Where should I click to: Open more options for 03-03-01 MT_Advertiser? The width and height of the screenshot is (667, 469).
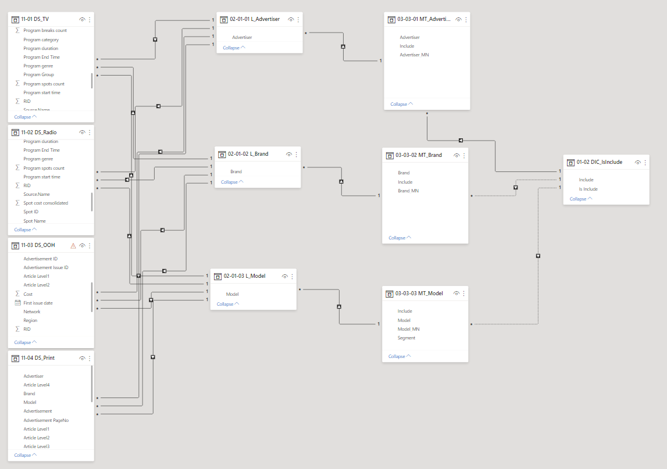pyautogui.click(x=466, y=20)
